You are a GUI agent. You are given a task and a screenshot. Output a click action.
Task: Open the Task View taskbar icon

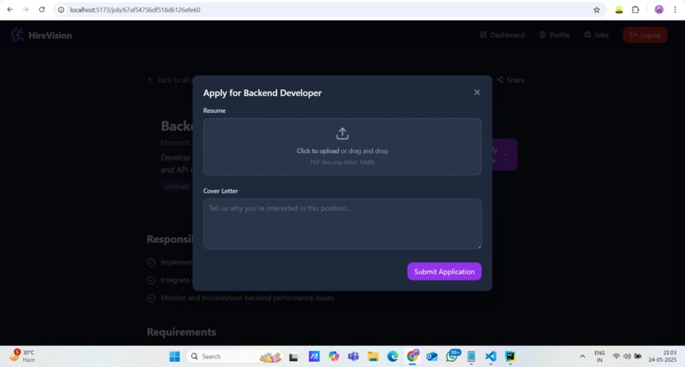coord(293,357)
